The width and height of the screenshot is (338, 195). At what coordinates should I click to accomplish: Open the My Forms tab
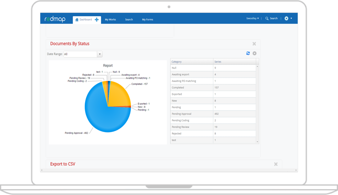[147, 19]
